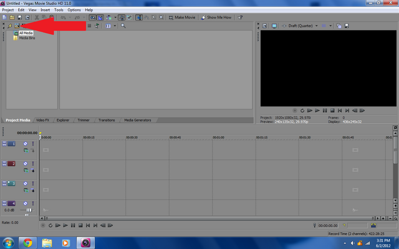399x249 pixels.
Task: Select All Media in the tree
Action: 26,33
